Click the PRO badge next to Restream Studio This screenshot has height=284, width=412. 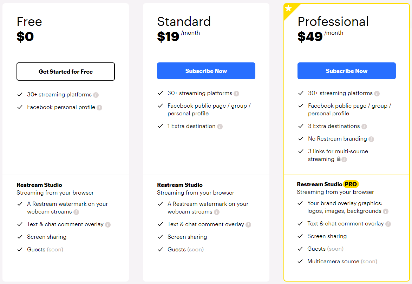click(351, 184)
